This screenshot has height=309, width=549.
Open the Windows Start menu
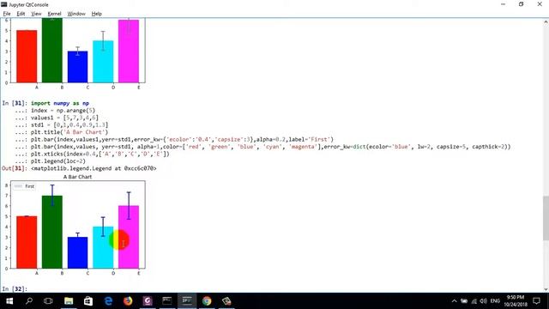click(9, 301)
